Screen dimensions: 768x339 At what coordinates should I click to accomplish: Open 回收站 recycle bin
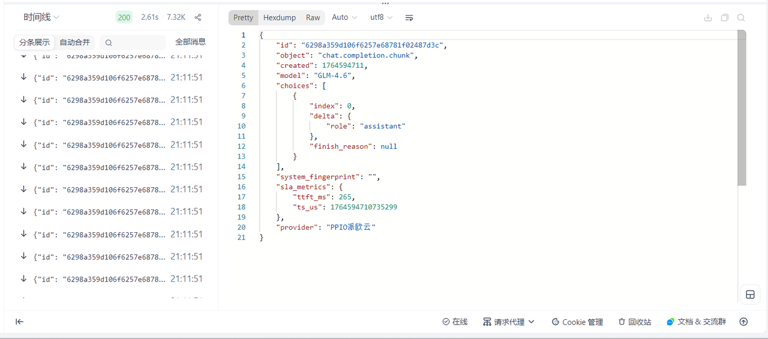tap(635, 322)
